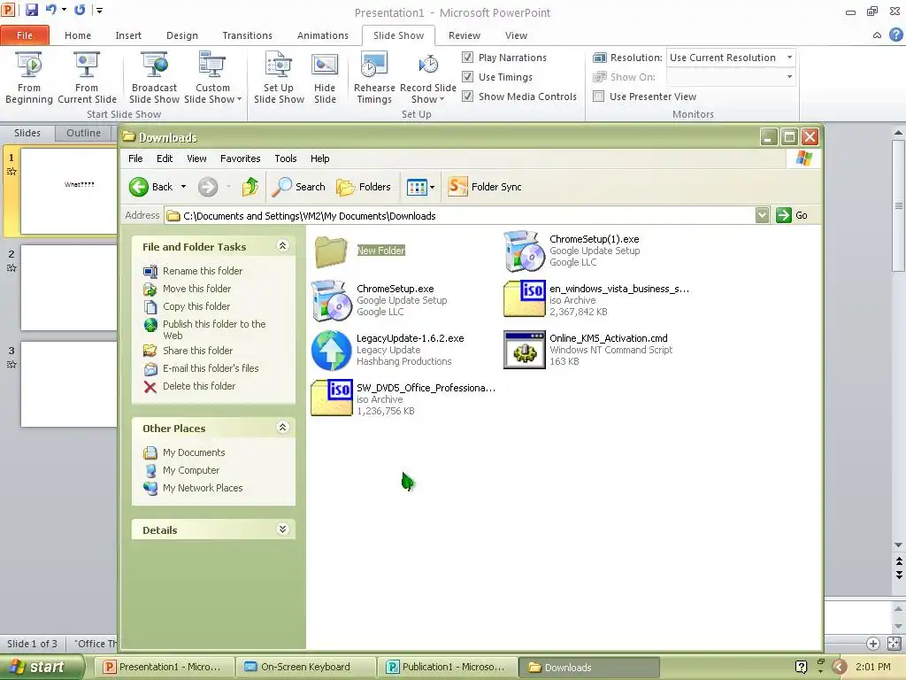The height and width of the screenshot is (680, 906).
Task: Select slide 2 thumbnail
Action: (x=69, y=288)
